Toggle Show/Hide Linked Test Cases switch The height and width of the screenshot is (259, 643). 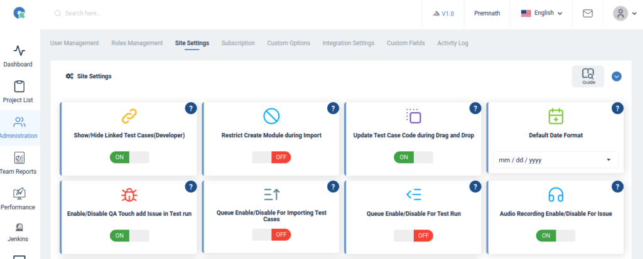coord(129,157)
